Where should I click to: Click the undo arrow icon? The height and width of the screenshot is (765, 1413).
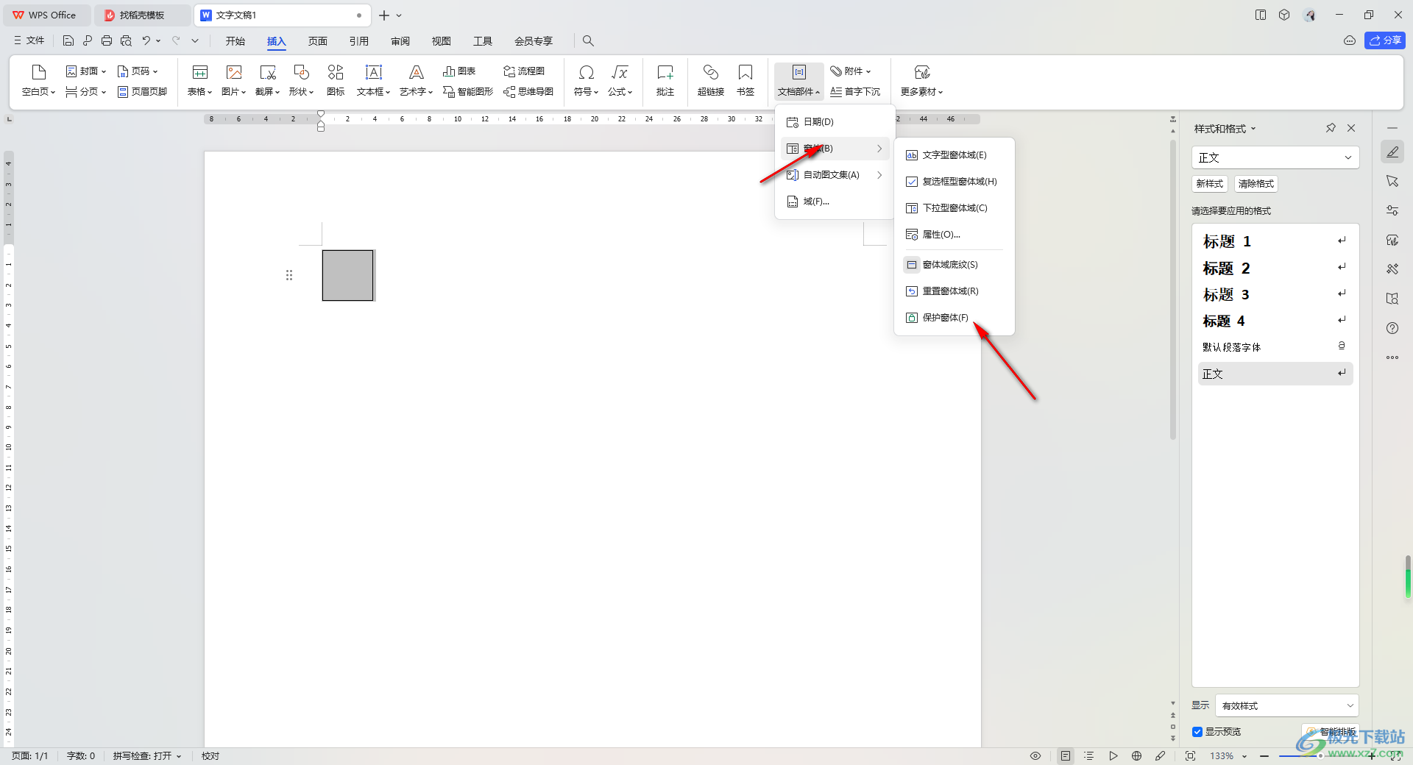pos(146,40)
